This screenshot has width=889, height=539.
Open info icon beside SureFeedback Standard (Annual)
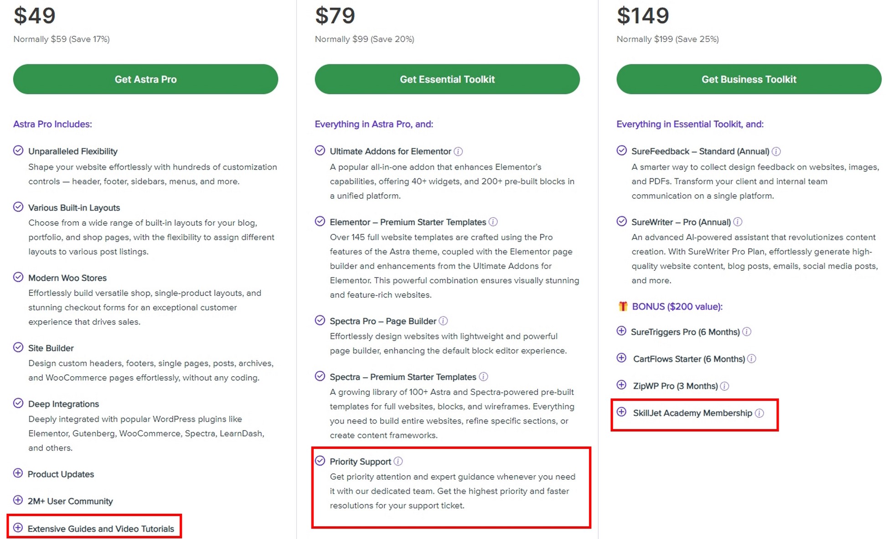point(776,151)
